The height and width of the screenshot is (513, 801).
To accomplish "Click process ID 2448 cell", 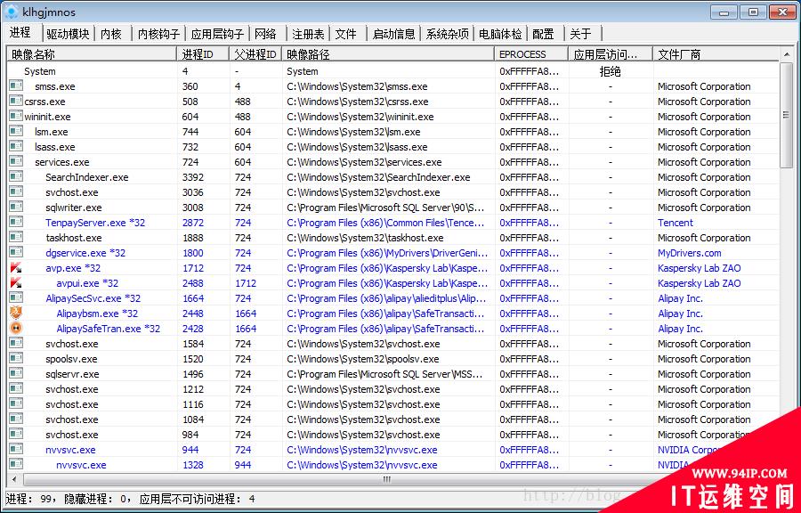I will pyautogui.click(x=192, y=313).
